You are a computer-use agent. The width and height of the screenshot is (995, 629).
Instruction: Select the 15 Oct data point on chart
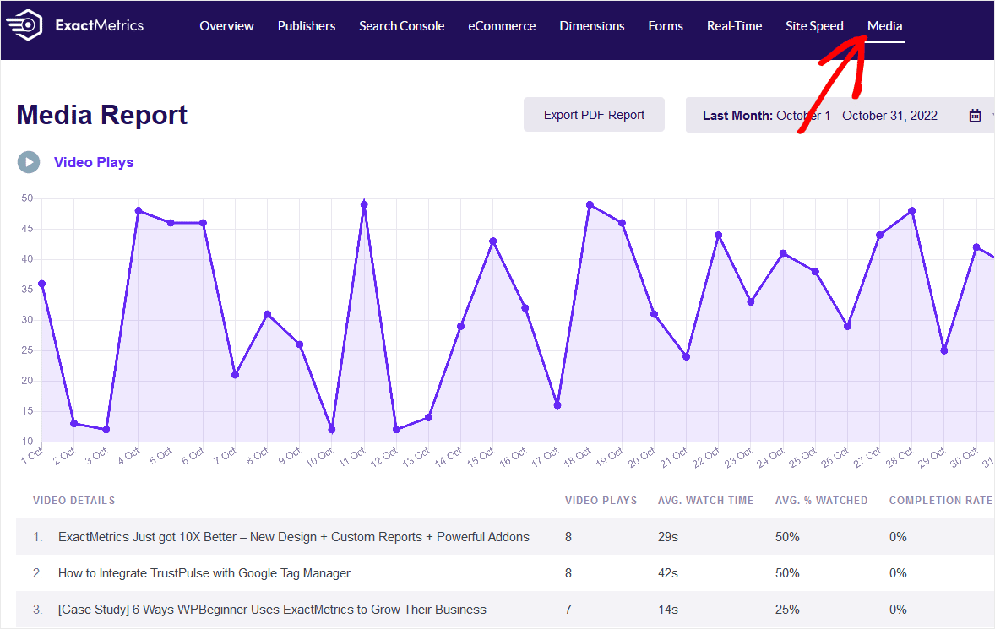point(493,241)
